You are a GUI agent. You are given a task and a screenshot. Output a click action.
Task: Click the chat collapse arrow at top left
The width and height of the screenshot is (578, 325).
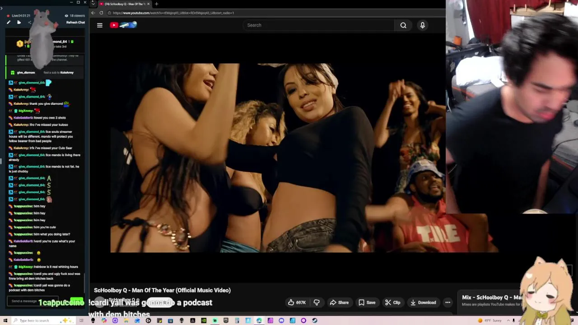pos(1,8)
